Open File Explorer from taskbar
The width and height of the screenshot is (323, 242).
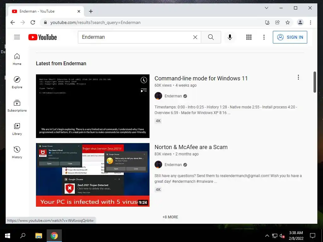click(x=38, y=236)
